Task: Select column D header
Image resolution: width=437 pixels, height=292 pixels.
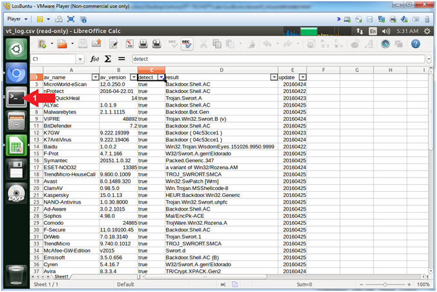Action: click(x=222, y=70)
